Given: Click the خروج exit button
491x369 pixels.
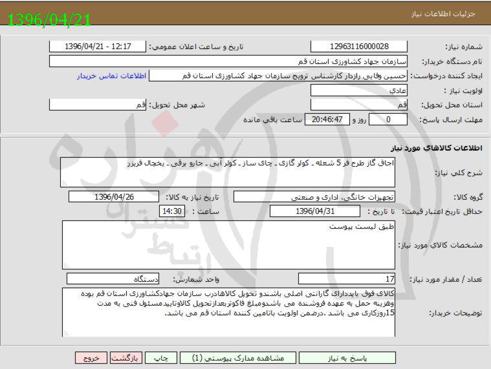Looking at the screenshot, I should pos(91,358).
